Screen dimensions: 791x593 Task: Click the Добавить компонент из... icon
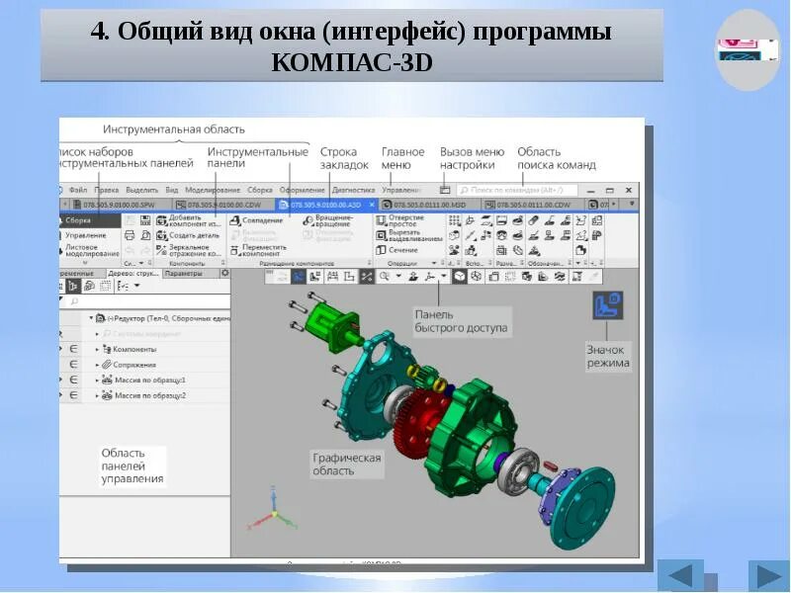click(161, 220)
